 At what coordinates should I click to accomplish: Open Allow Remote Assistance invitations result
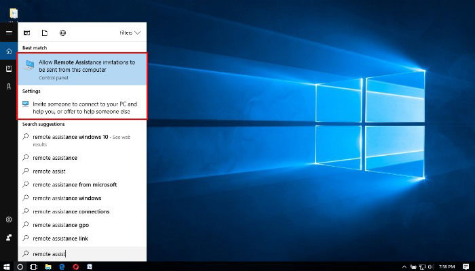(82, 69)
